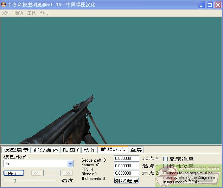The image size is (223, 188).
Task: Toggle the 标准位置 checkbox
Action: (x=166, y=166)
